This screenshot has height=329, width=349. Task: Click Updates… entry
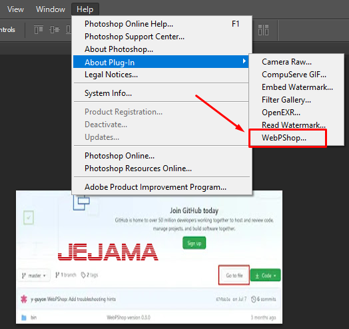(x=162, y=137)
